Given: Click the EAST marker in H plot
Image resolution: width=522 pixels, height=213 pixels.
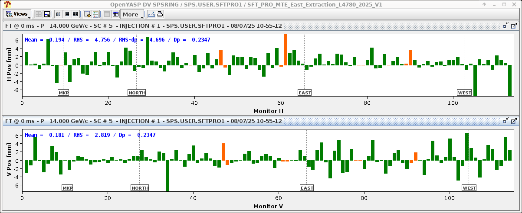Looking at the screenshot, I should tap(304, 93).
